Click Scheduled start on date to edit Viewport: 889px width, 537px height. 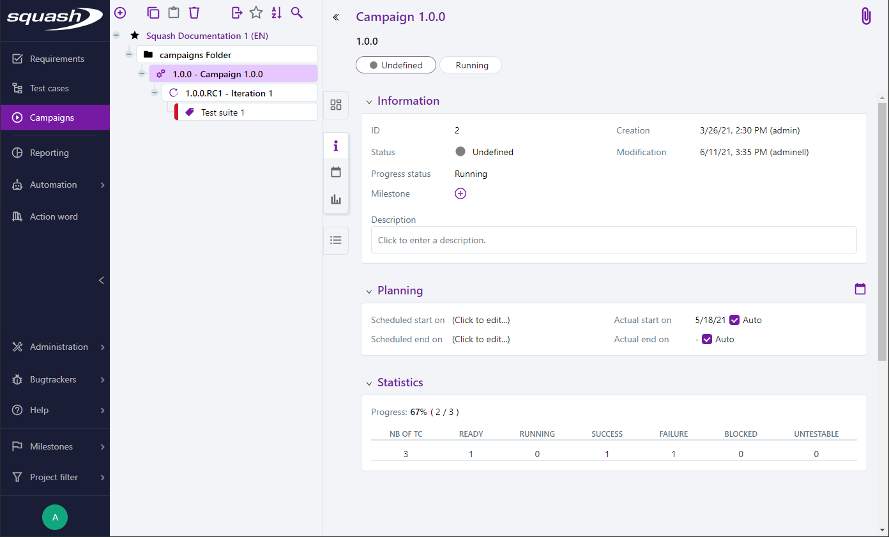coord(481,320)
